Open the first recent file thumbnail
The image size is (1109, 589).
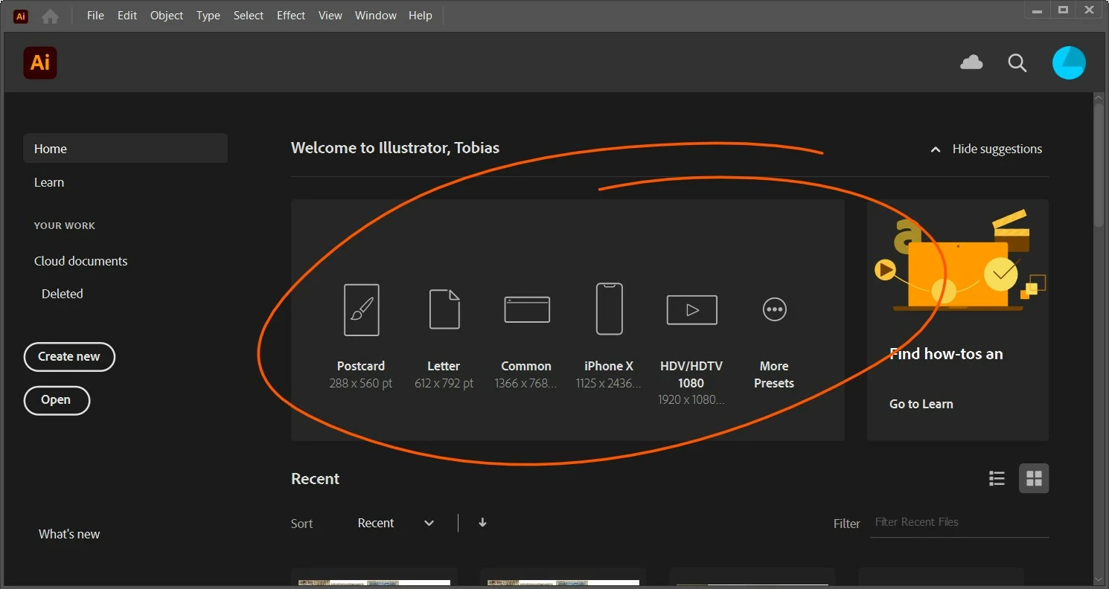pos(374,579)
